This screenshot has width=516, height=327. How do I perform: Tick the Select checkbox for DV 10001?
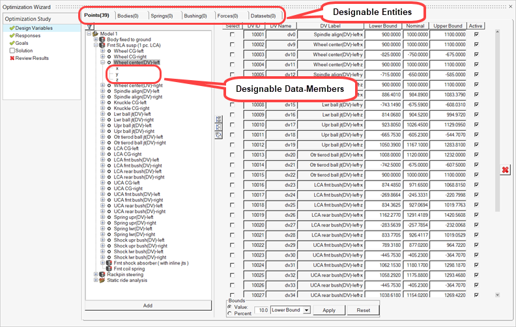[x=232, y=34]
